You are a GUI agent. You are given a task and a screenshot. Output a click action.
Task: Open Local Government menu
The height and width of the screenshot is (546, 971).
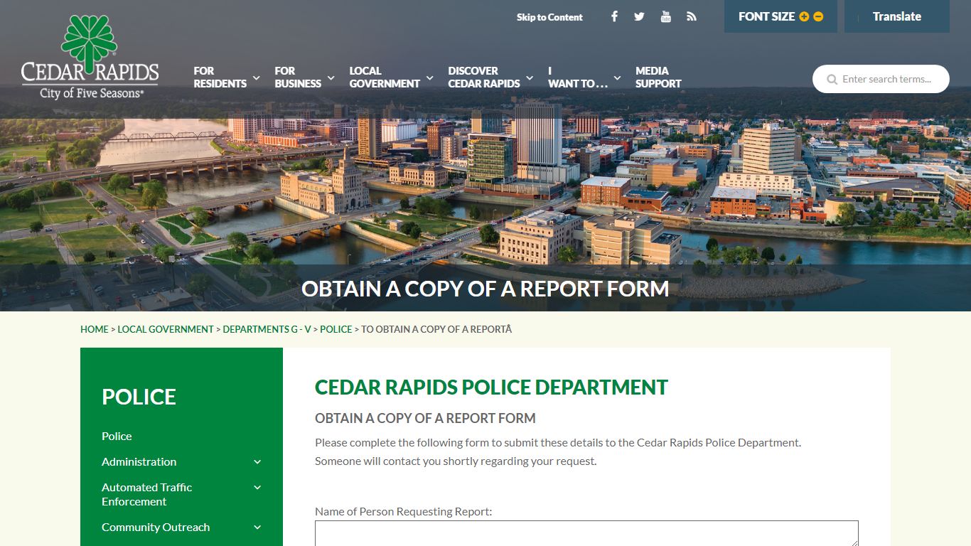click(385, 77)
